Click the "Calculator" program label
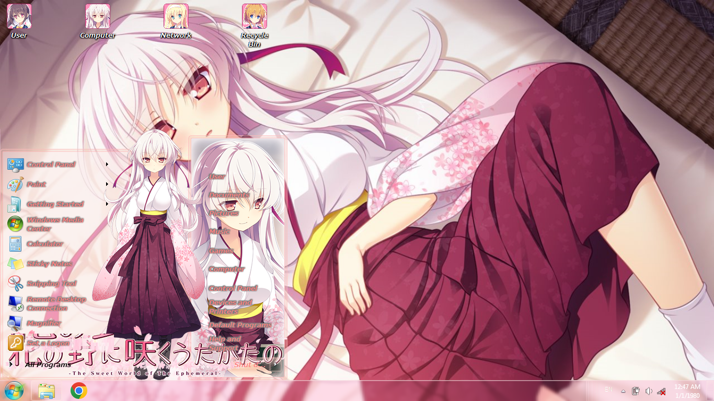The image size is (714, 401). (x=45, y=244)
